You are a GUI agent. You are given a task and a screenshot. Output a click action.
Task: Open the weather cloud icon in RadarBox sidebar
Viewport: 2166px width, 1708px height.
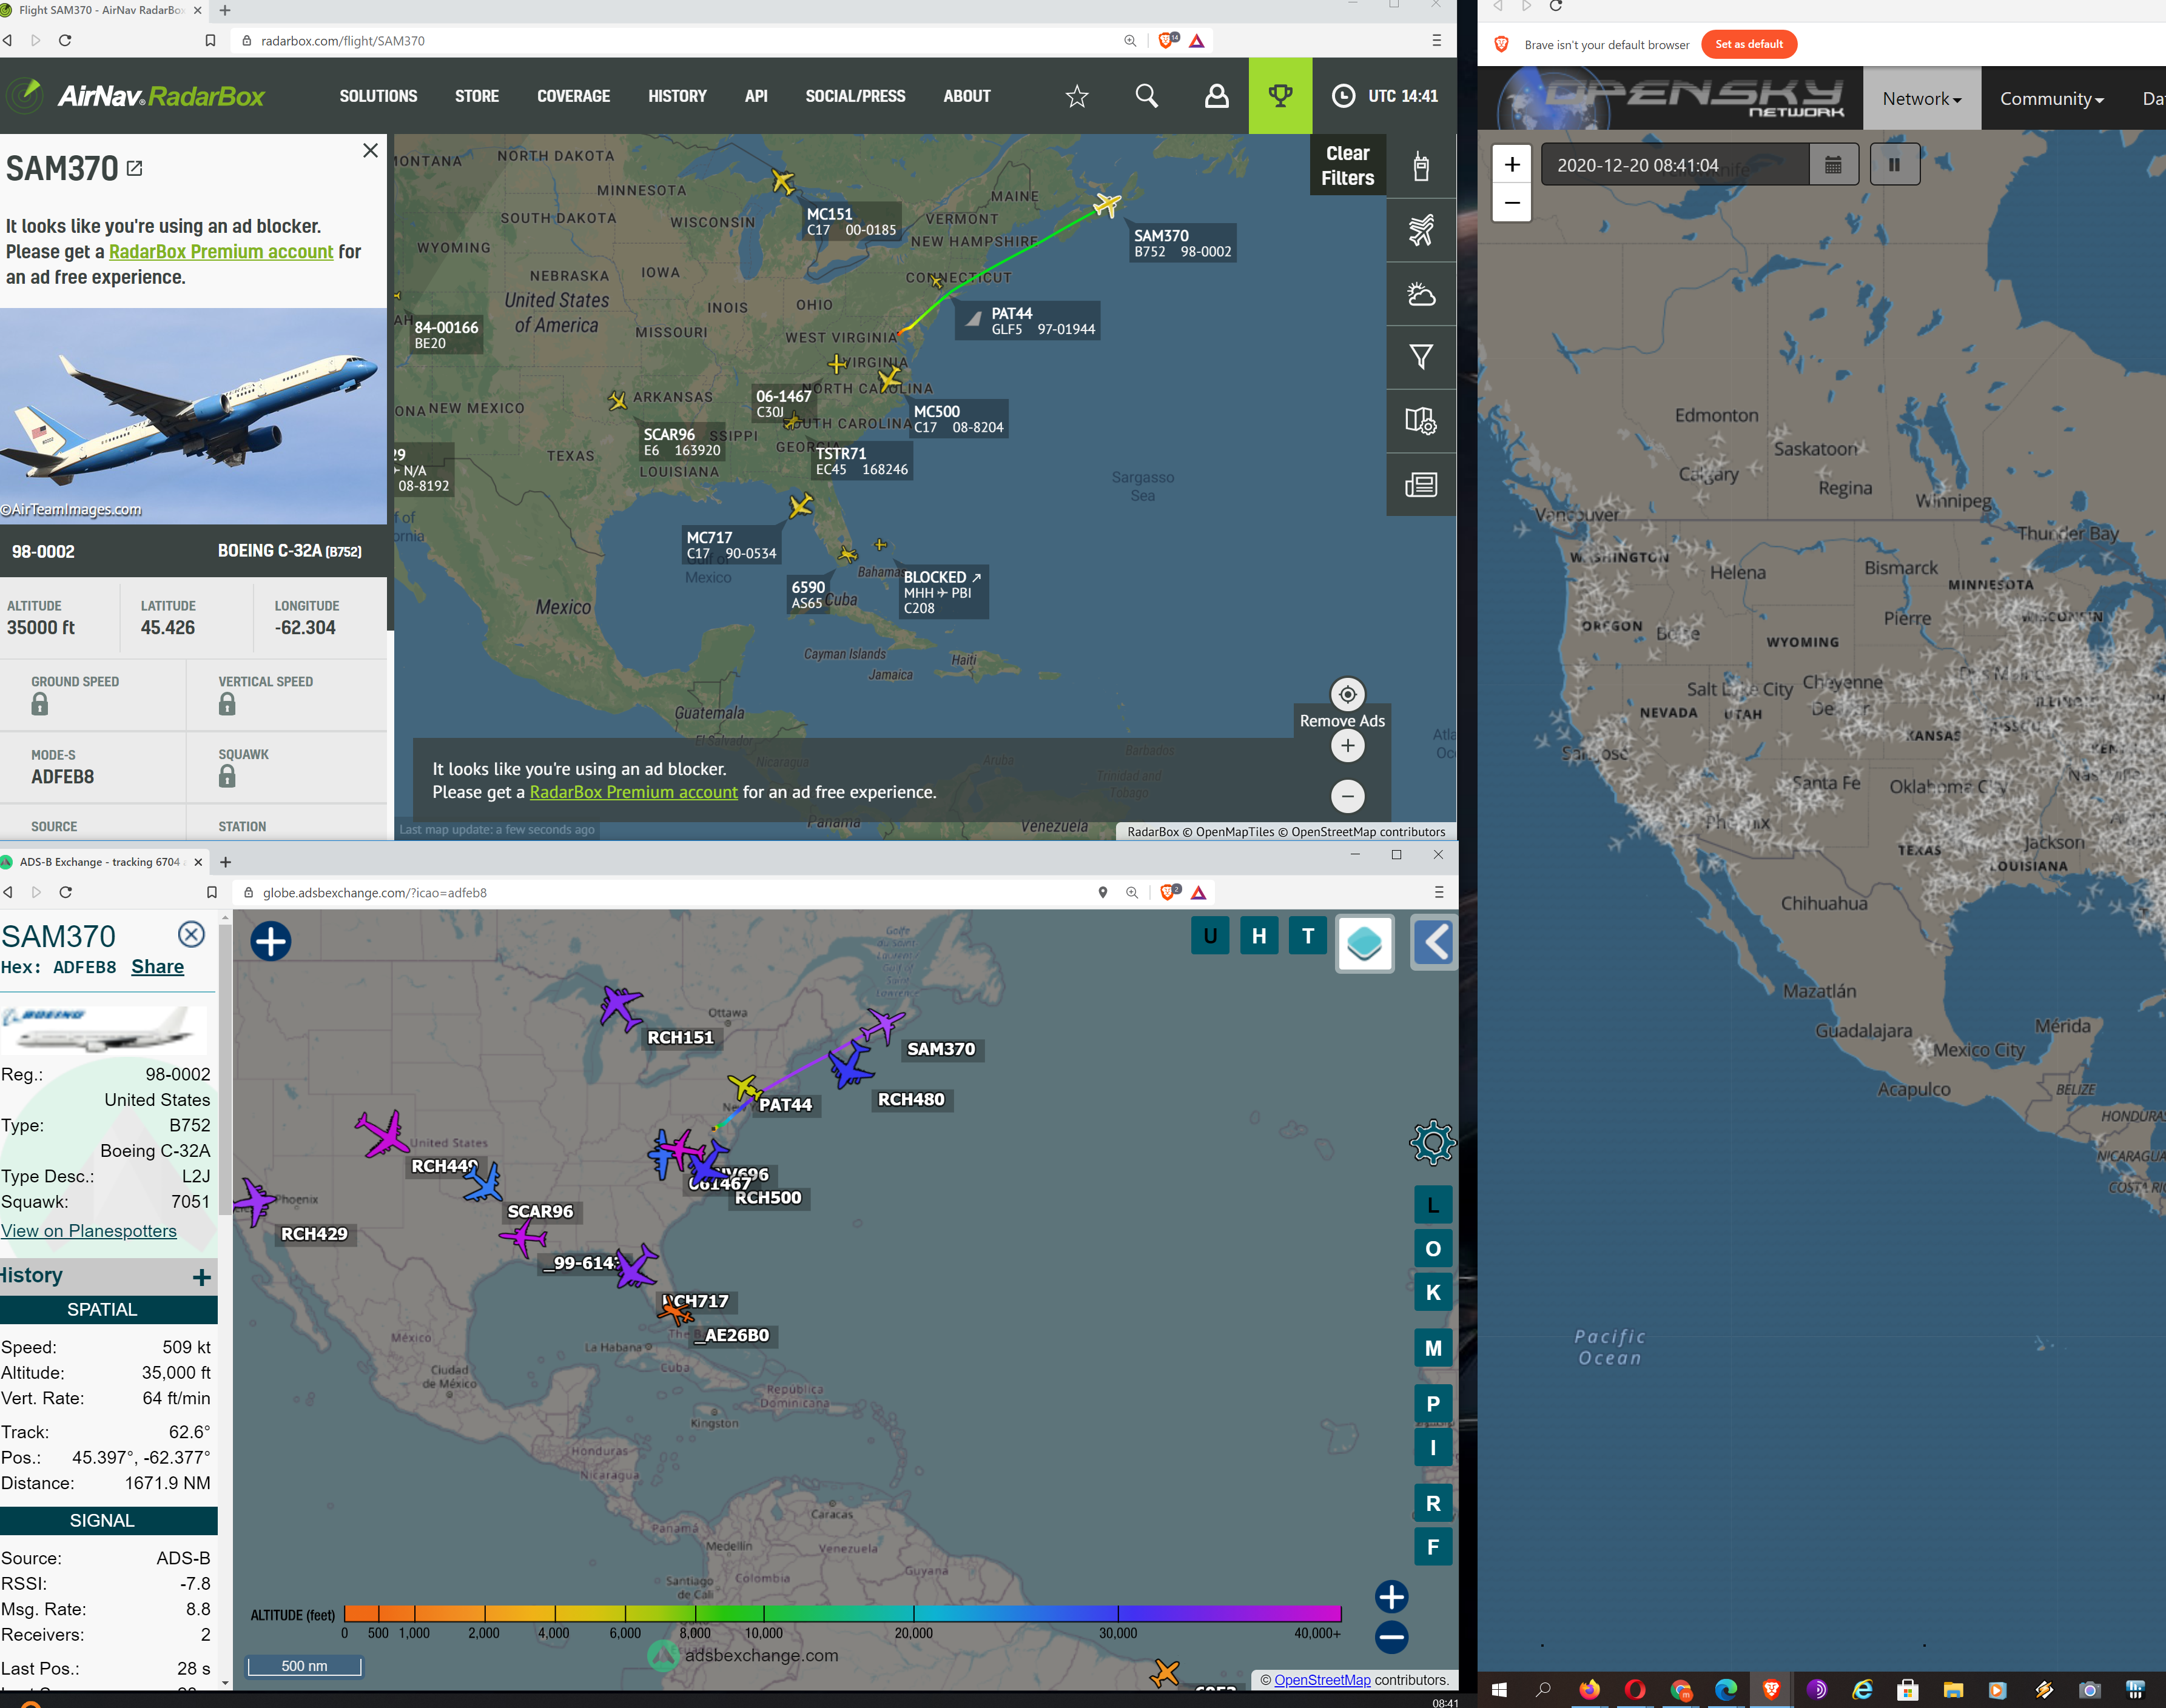click(x=1421, y=294)
